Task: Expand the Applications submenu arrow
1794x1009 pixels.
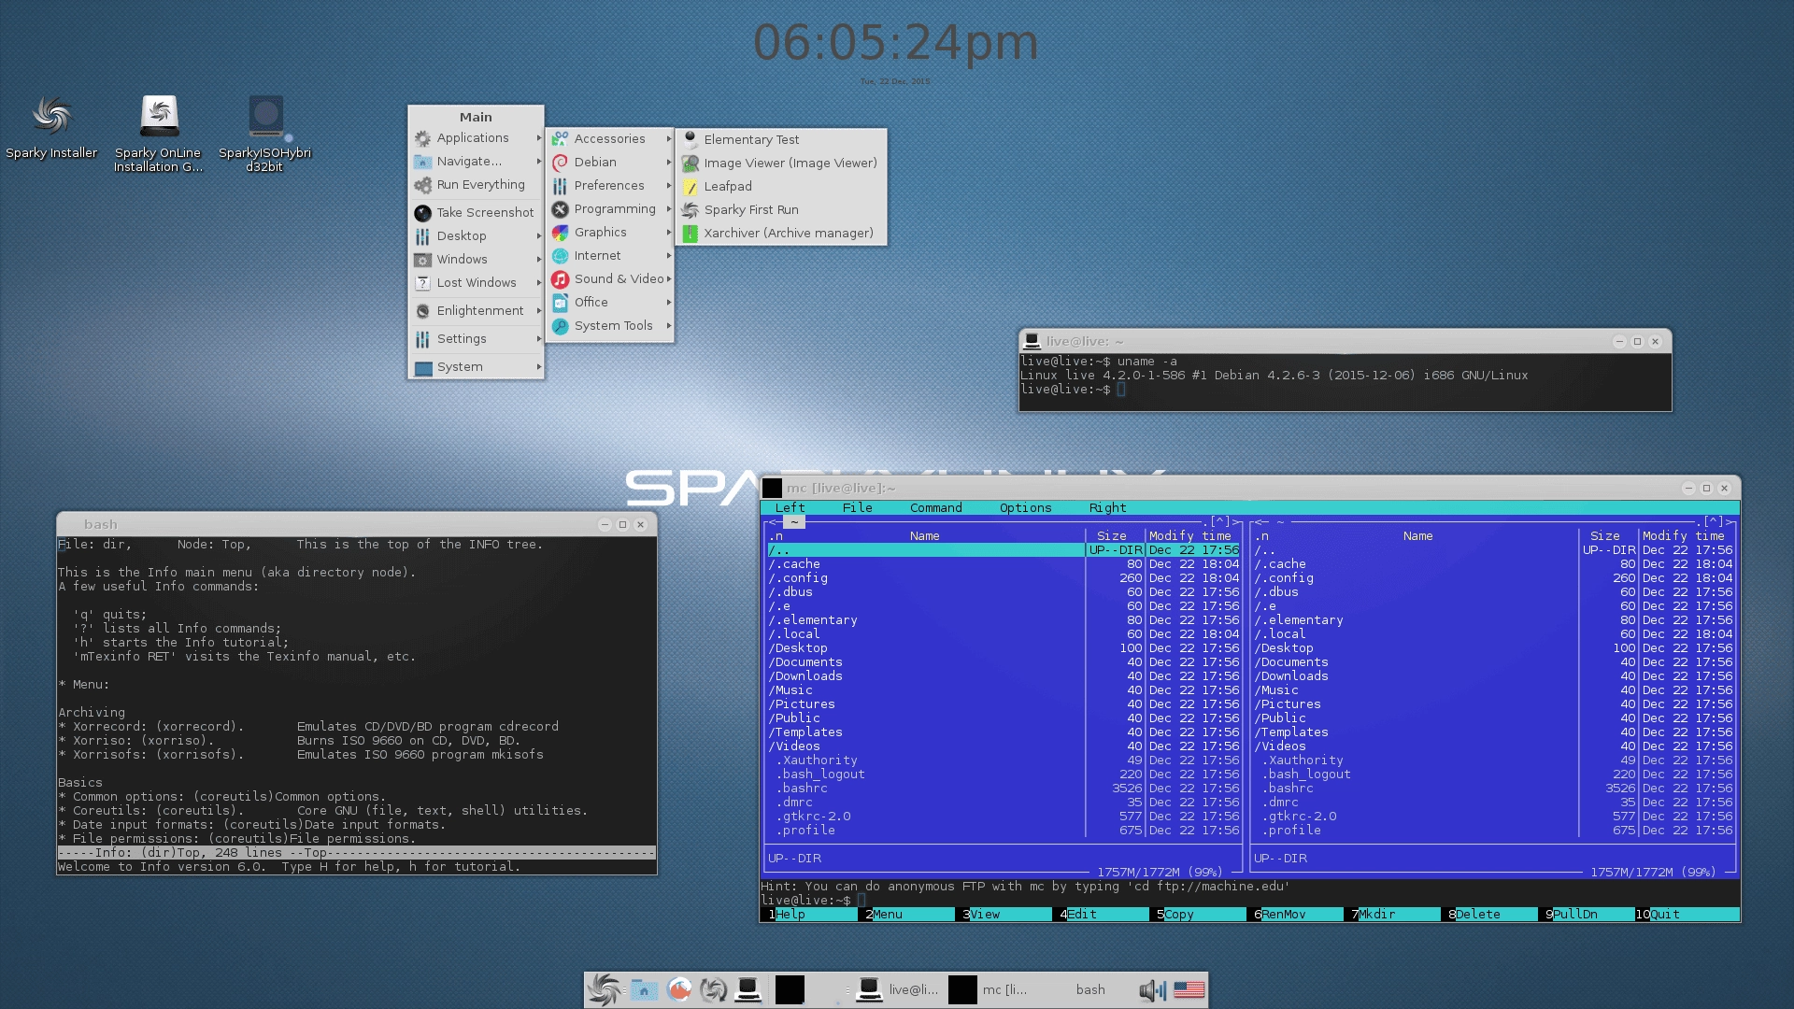Action: (539, 138)
